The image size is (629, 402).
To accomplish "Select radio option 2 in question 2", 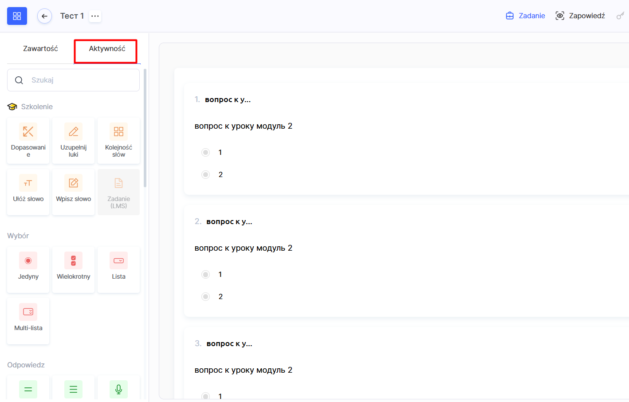I will [205, 297].
